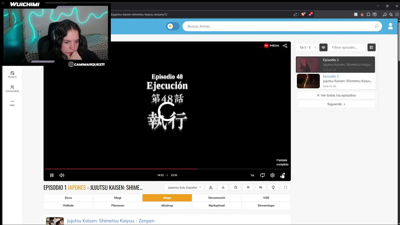Toggle lights-off lightbulb button
Screen dimensions: 400x225
point(273,187)
